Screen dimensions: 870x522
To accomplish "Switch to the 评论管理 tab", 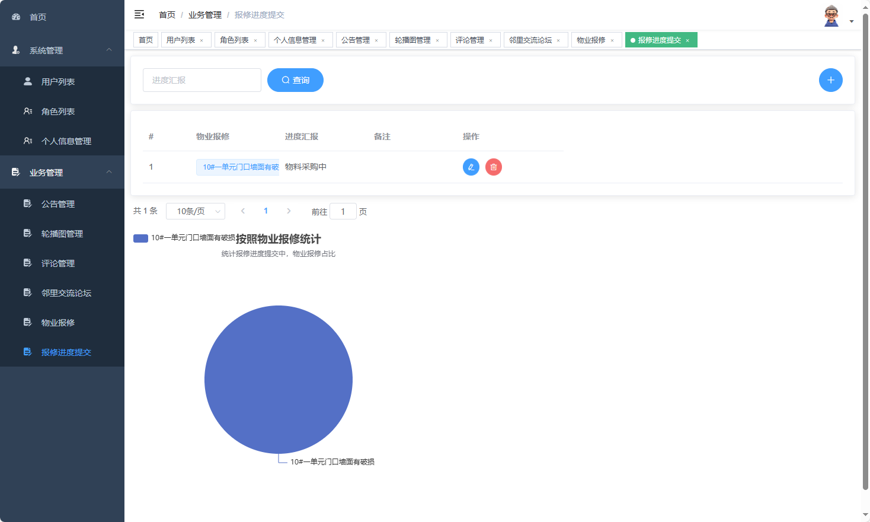I will tap(471, 39).
